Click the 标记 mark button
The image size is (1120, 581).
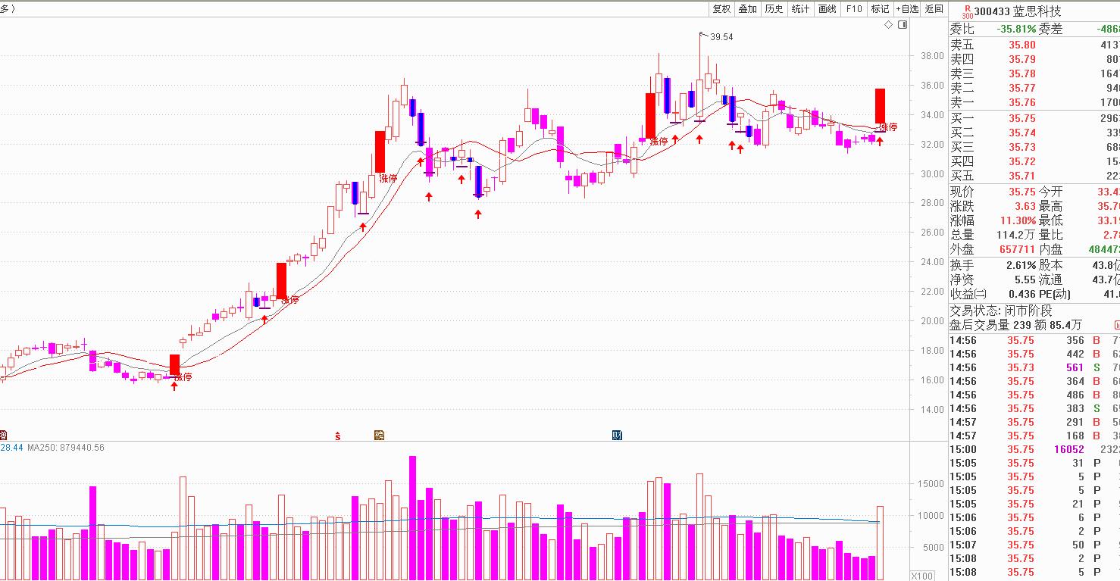[881, 9]
